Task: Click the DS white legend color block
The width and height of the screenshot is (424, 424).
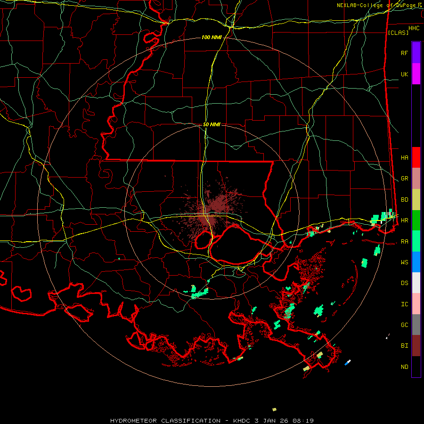Action: [416, 283]
